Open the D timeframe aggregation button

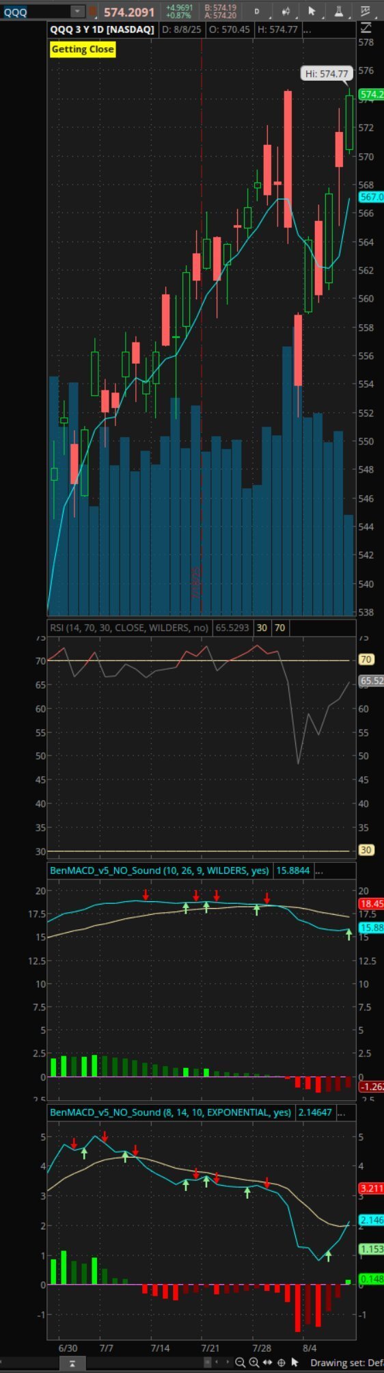257,12
